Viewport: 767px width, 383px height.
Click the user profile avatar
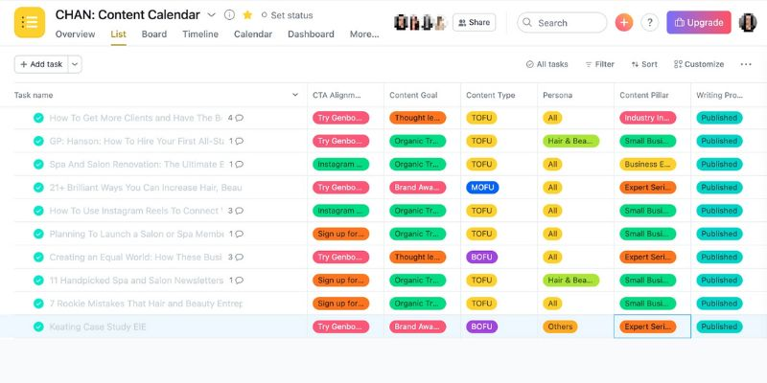pos(747,22)
